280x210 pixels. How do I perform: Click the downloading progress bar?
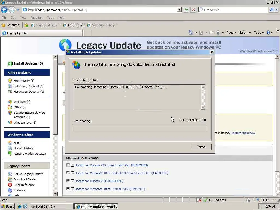point(140,128)
